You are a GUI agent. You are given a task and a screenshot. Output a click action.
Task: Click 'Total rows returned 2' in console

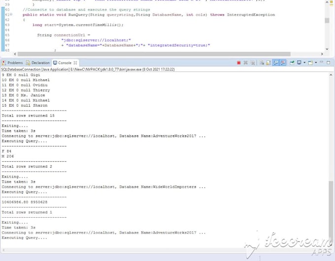tap(27, 167)
